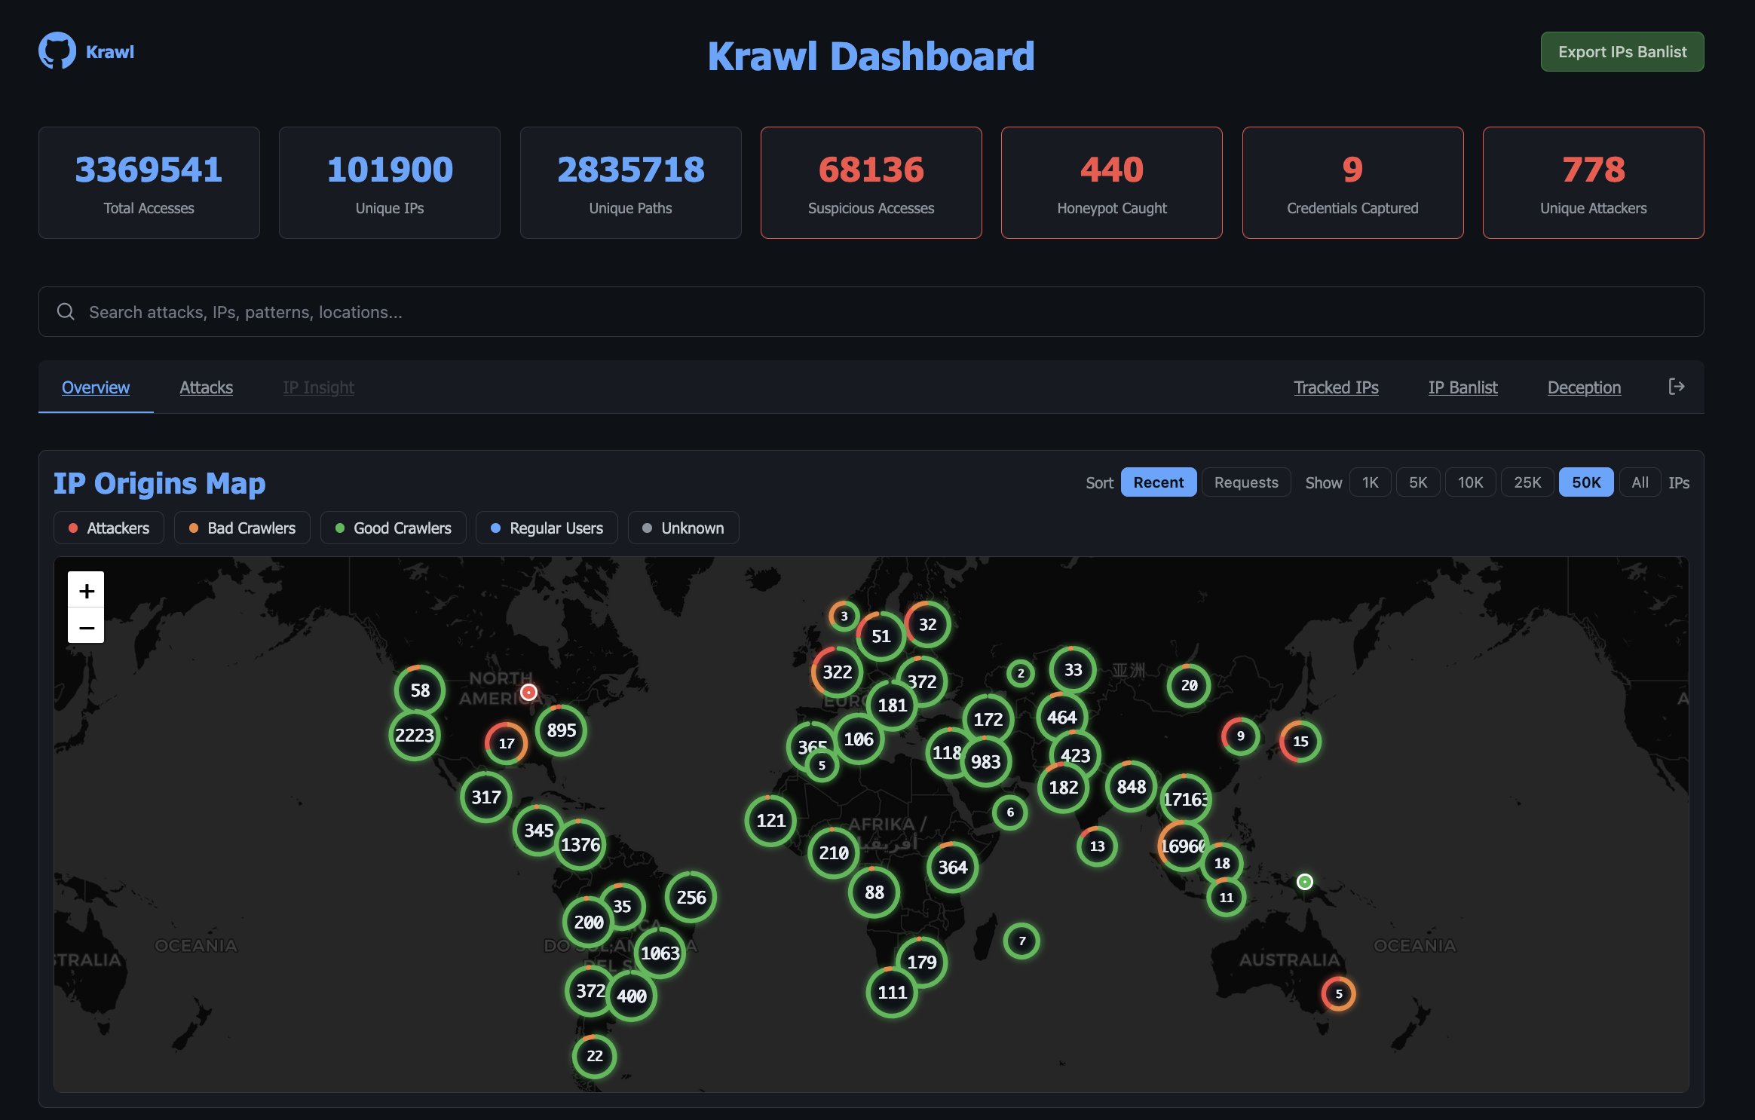Open the 317 cluster marker

(x=485, y=797)
